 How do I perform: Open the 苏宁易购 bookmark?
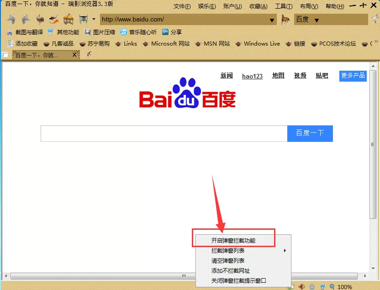(x=95, y=44)
